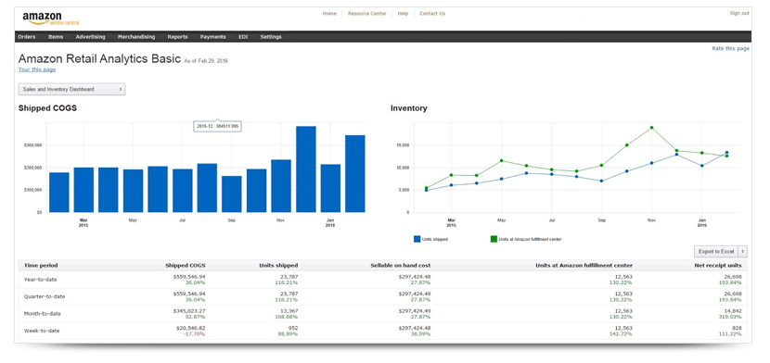This screenshot has height=363, width=770.
Task: Select the Week-to-date row label
Action: point(42,331)
